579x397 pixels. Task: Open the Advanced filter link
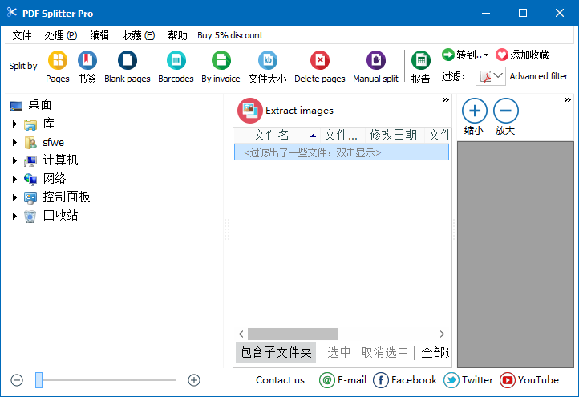(x=539, y=76)
